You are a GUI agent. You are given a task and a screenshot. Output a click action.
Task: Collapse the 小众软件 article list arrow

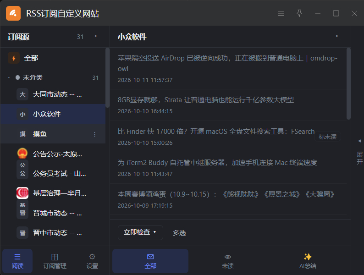coord(336,36)
